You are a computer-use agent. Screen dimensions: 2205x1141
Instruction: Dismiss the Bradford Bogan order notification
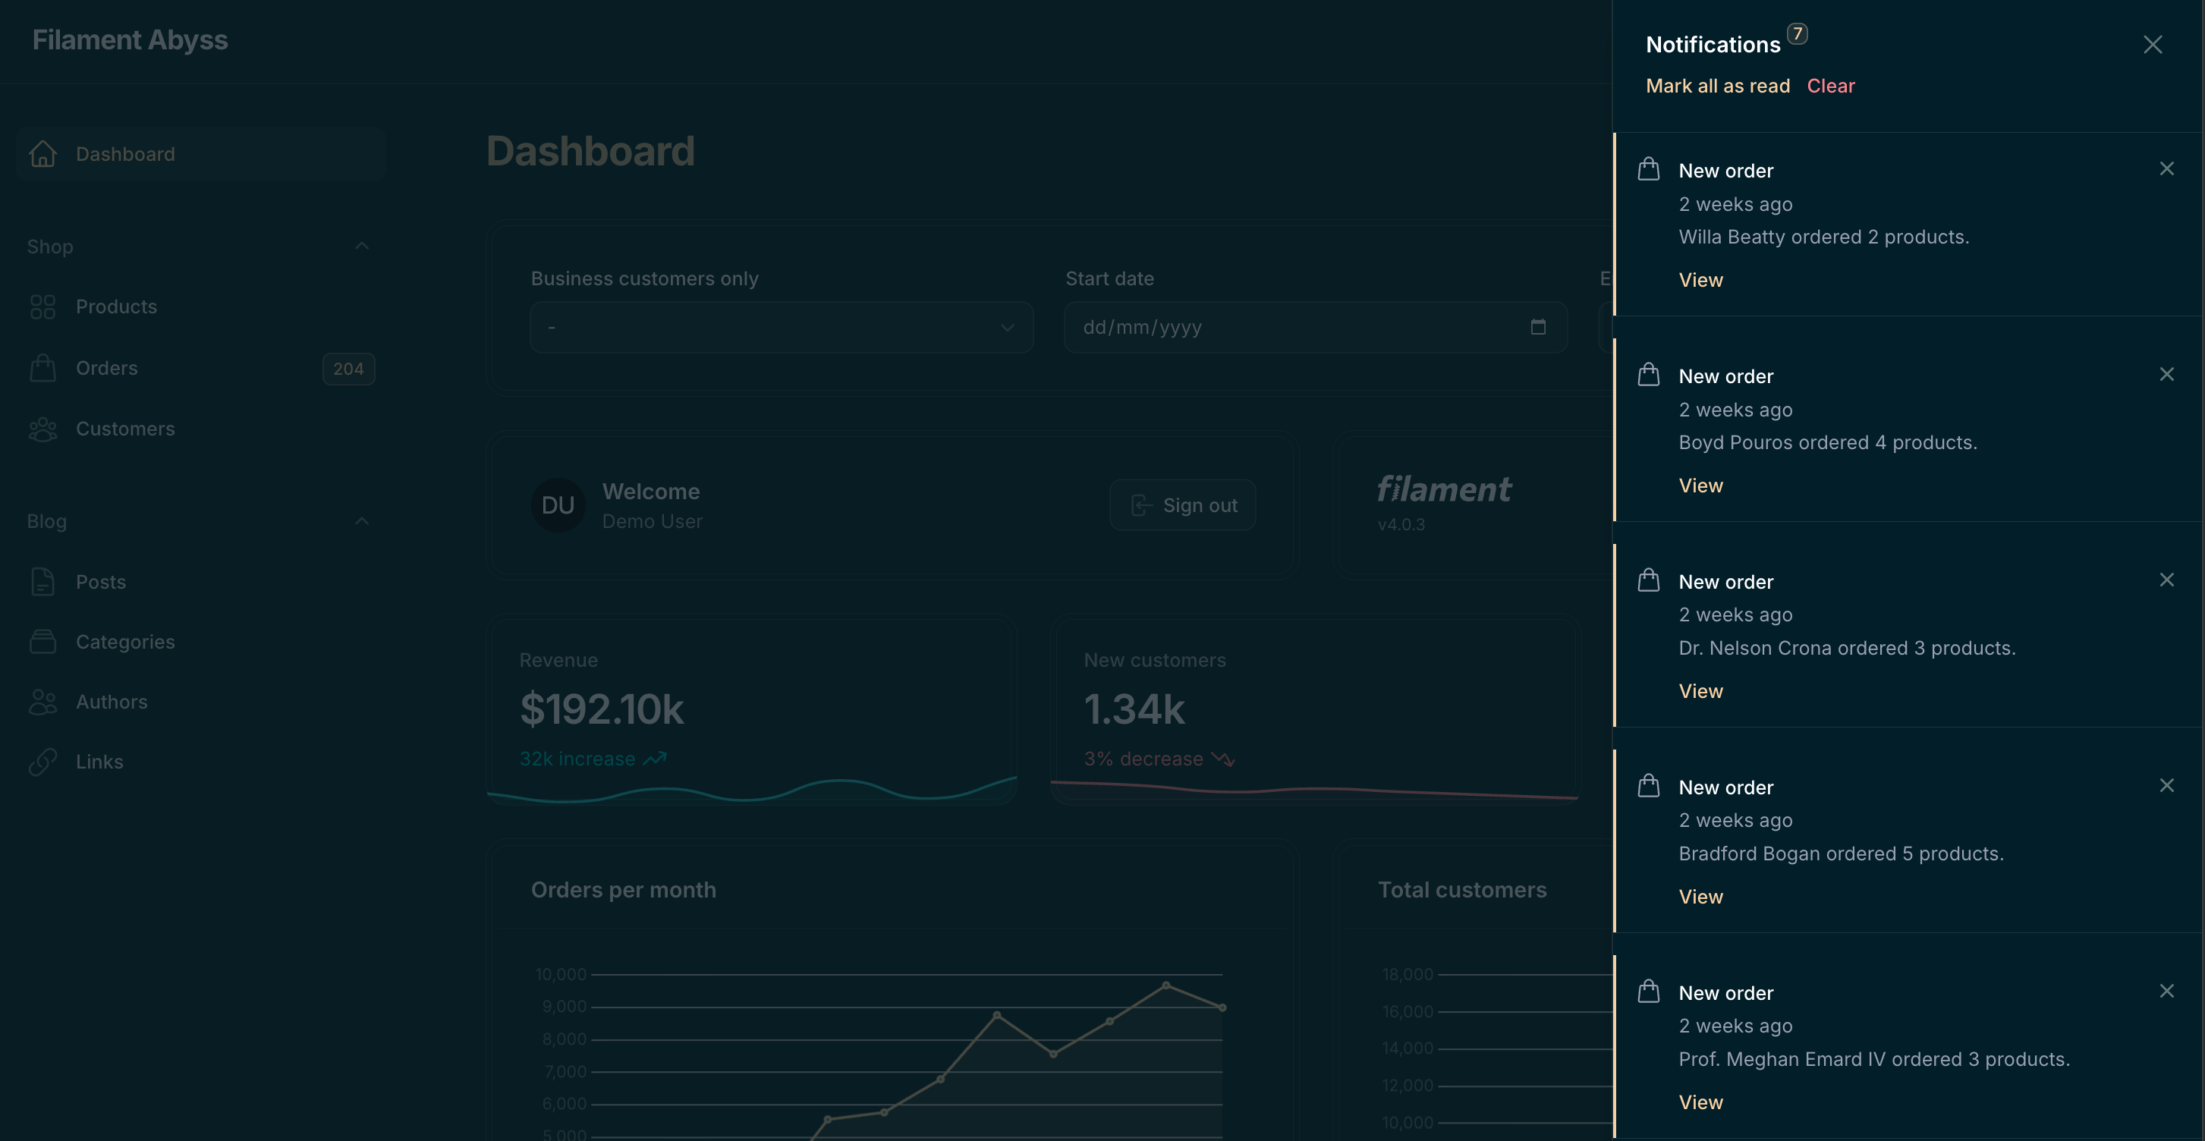(2166, 785)
